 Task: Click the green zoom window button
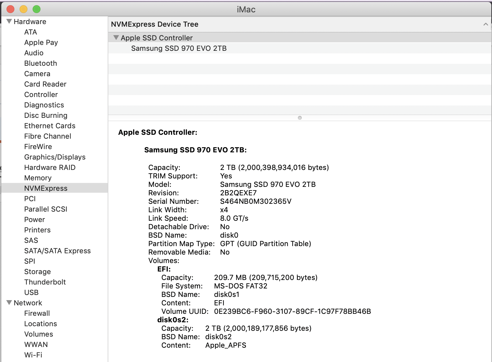point(37,9)
